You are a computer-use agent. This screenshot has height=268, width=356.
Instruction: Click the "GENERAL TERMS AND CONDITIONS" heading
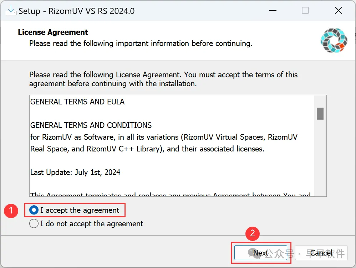[x=91, y=125]
